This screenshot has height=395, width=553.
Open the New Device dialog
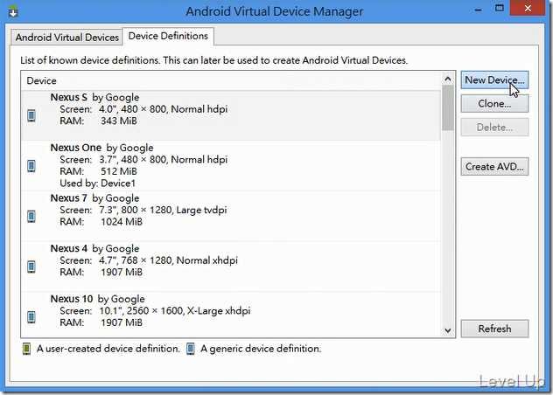(x=494, y=80)
